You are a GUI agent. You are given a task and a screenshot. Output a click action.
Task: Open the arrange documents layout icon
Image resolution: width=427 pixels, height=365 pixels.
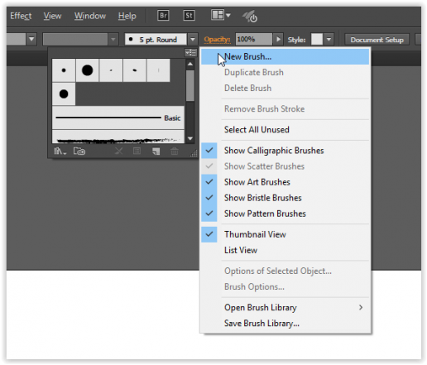(221, 15)
